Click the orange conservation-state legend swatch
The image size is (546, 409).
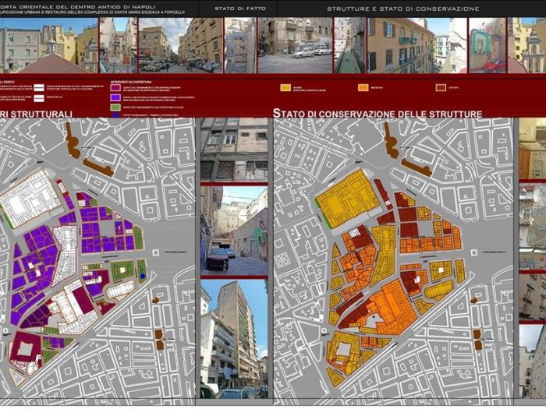click(x=363, y=87)
